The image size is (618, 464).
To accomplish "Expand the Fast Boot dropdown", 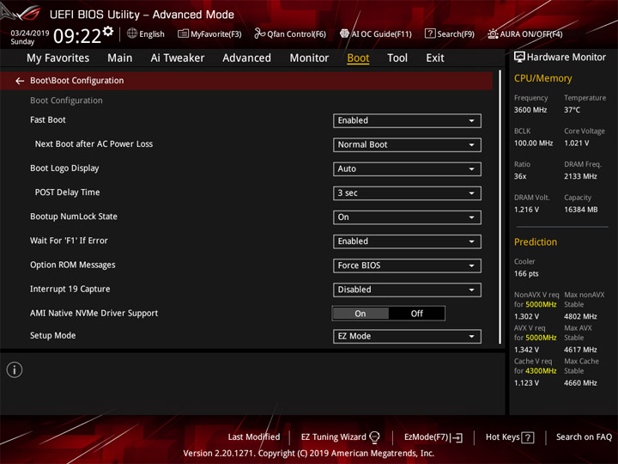I will coord(407,121).
